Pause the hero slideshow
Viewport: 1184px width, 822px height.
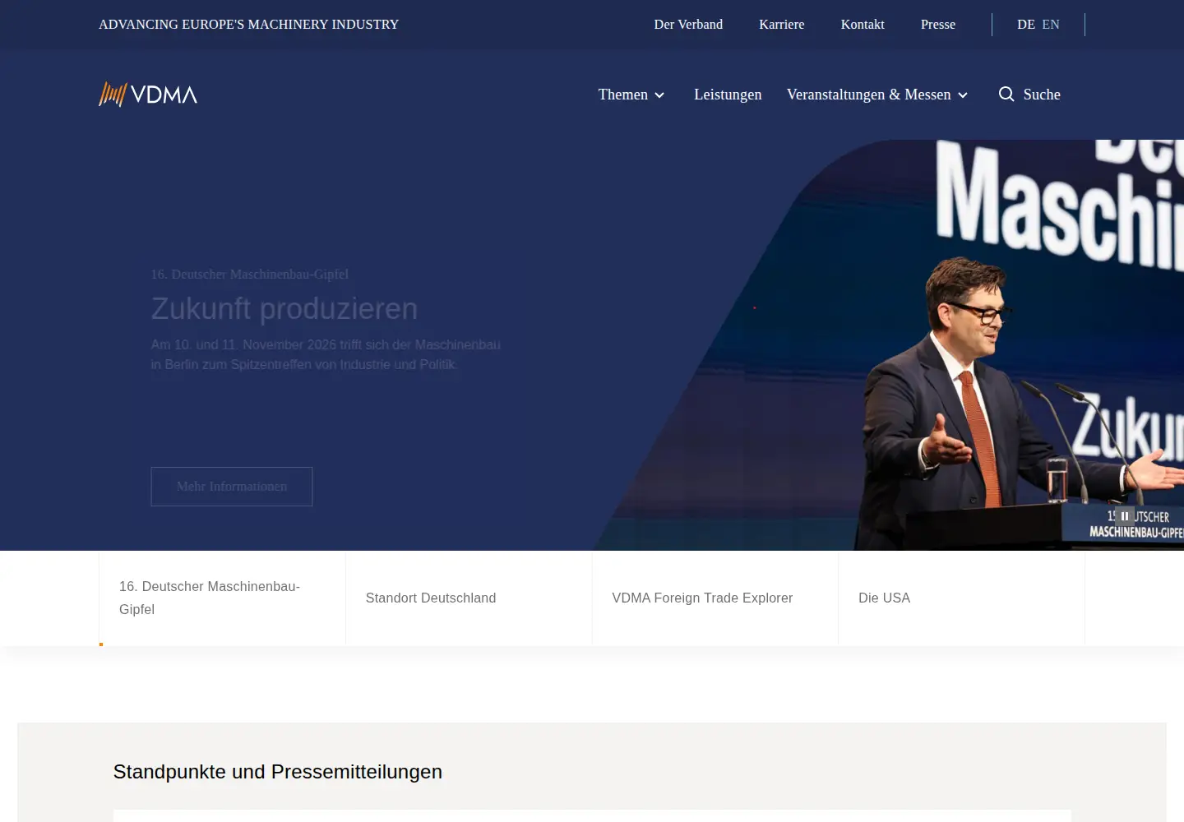pos(1125,516)
